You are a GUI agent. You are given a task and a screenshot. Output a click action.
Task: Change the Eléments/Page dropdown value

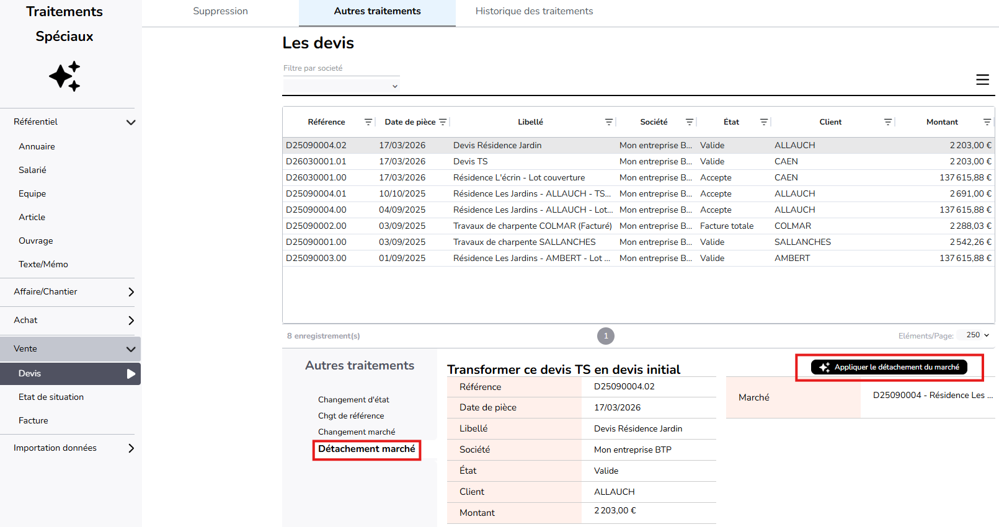[x=977, y=335]
